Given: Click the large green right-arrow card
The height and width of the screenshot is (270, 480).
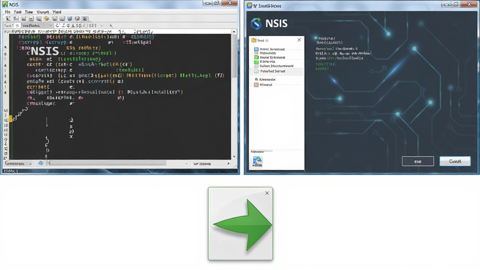Looking at the screenshot, I should [240, 224].
